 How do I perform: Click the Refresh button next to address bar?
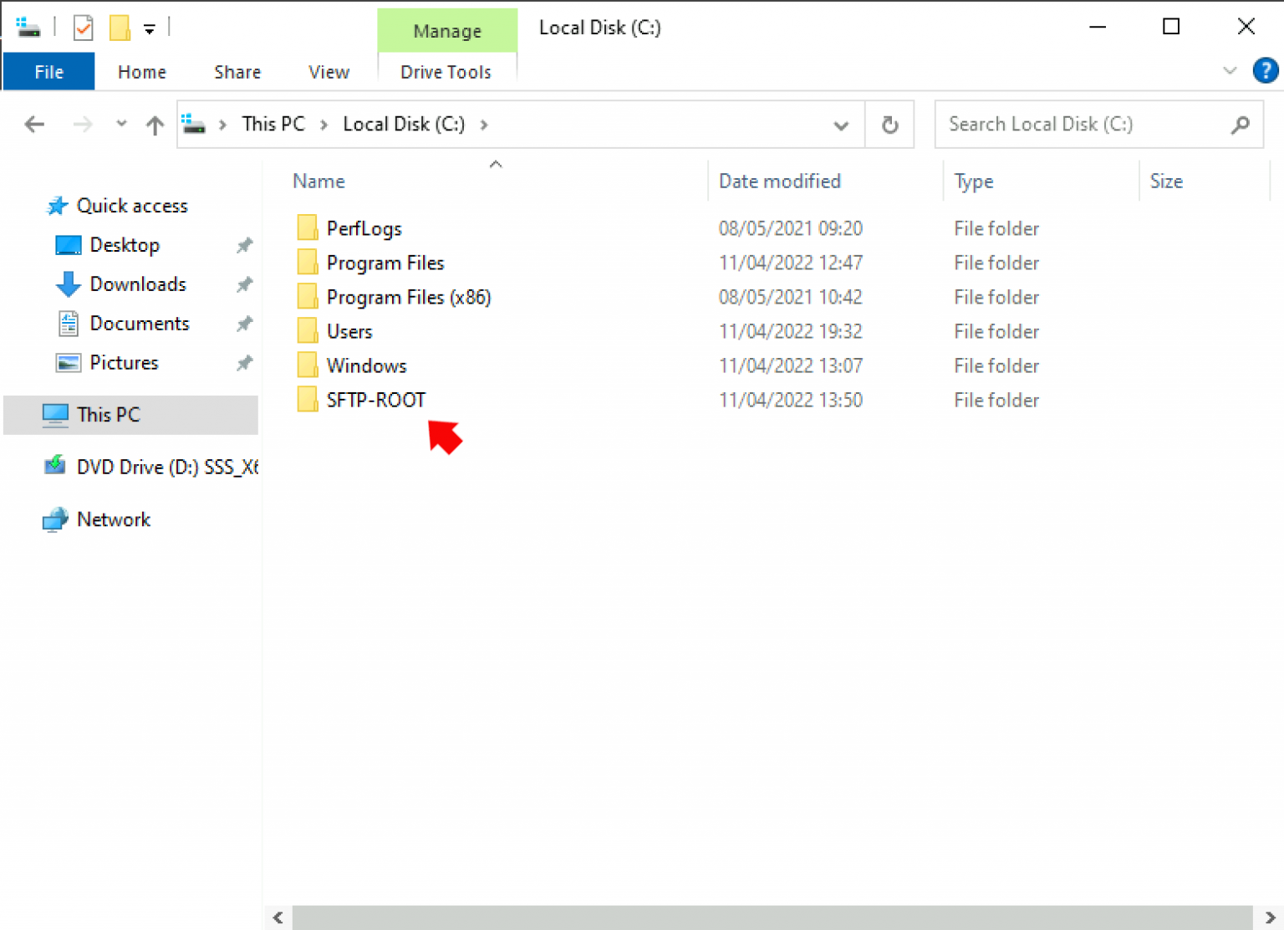tap(889, 124)
